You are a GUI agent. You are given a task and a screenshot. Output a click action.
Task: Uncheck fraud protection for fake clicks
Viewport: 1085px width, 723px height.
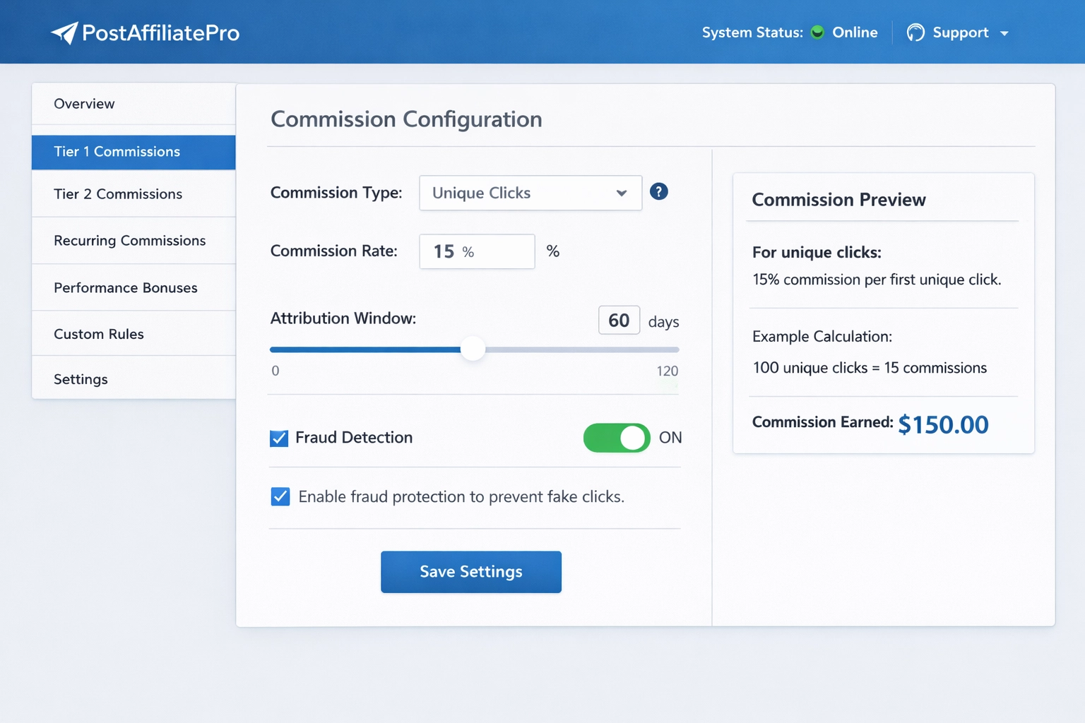pyautogui.click(x=280, y=496)
